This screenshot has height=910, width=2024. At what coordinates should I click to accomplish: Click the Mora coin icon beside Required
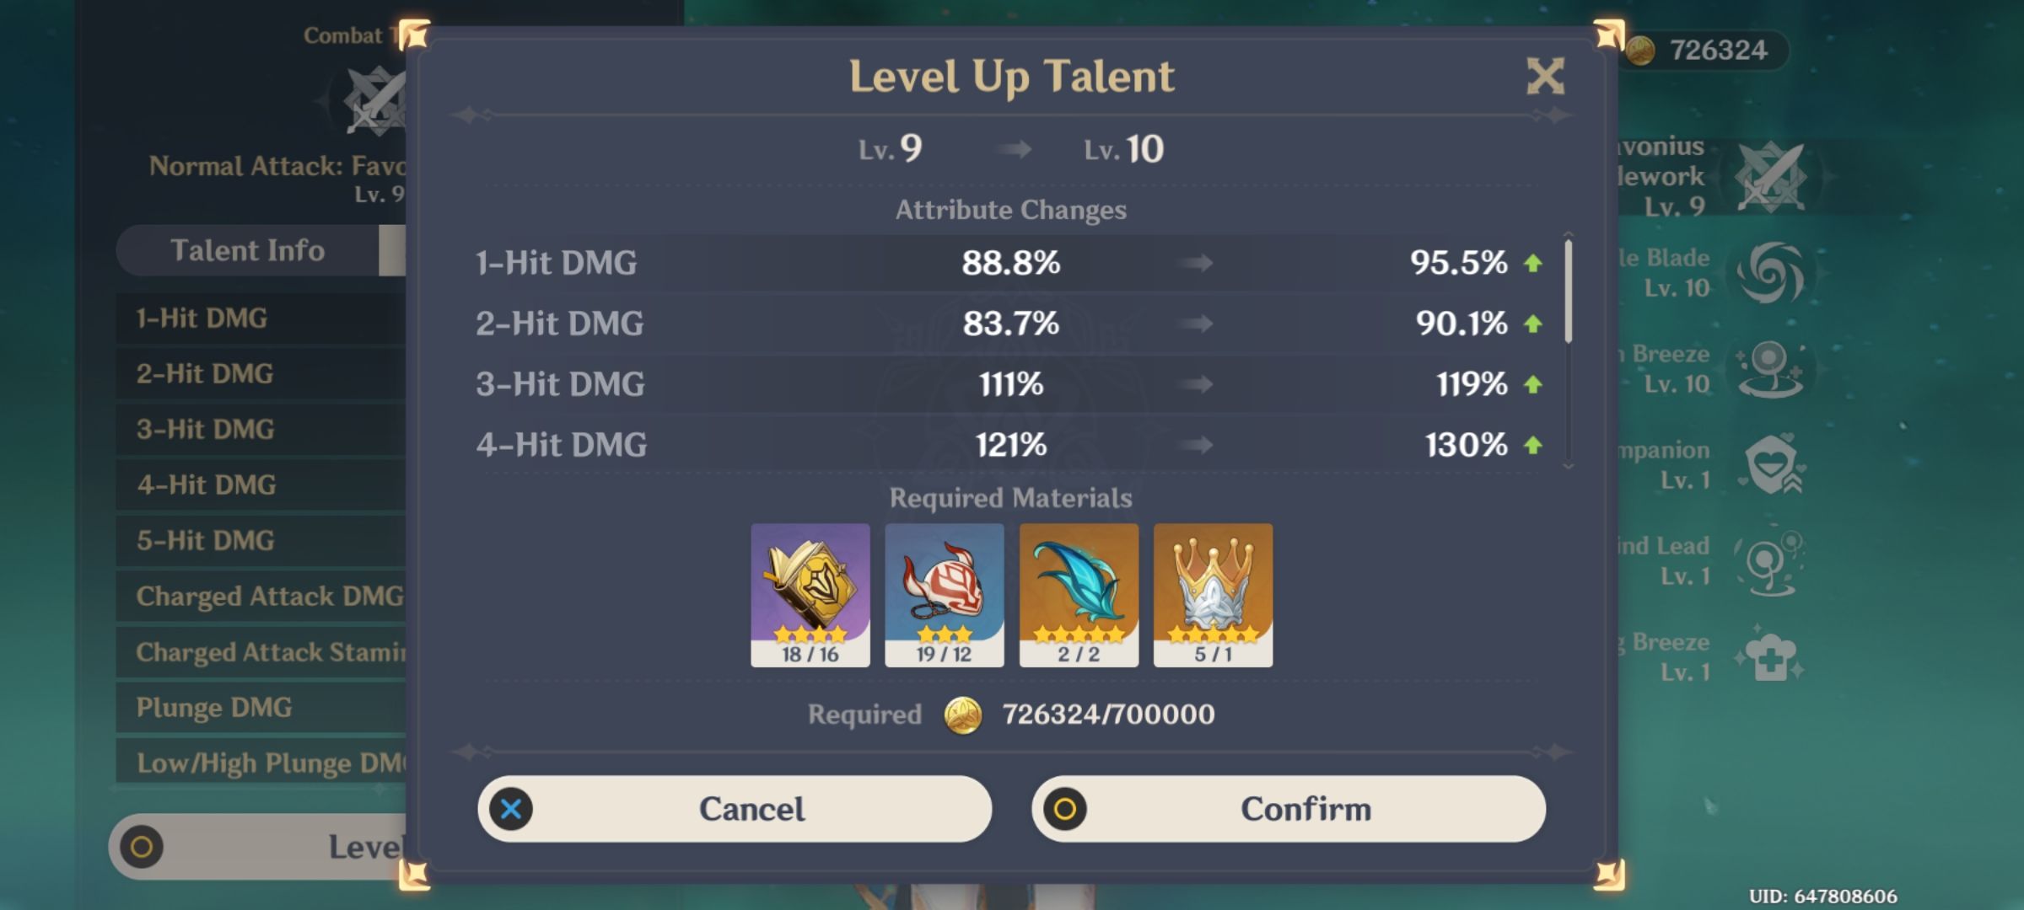pyautogui.click(x=962, y=715)
